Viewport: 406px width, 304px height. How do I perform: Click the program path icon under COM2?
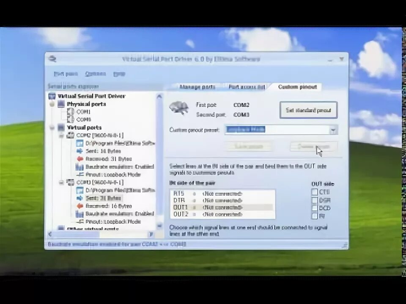coord(80,143)
